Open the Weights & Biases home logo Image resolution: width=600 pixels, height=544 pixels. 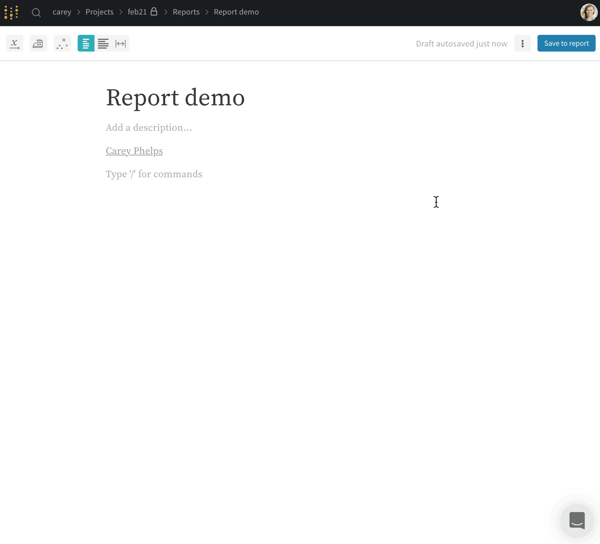coord(11,12)
